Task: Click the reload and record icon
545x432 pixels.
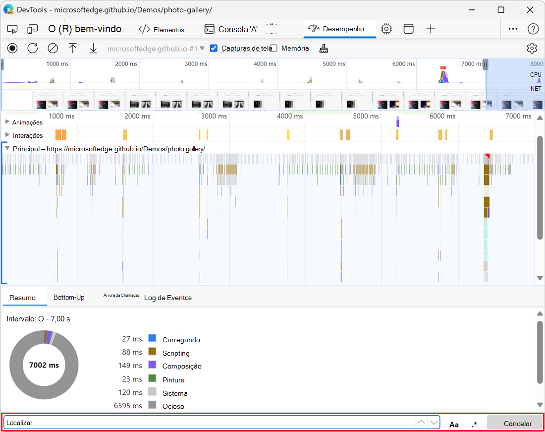Action: pyautogui.click(x=33, y=48)
